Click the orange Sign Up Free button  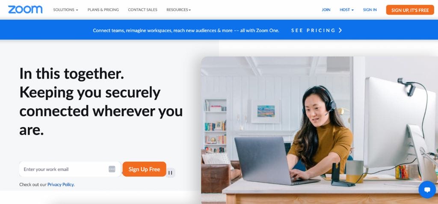[144, 169]
